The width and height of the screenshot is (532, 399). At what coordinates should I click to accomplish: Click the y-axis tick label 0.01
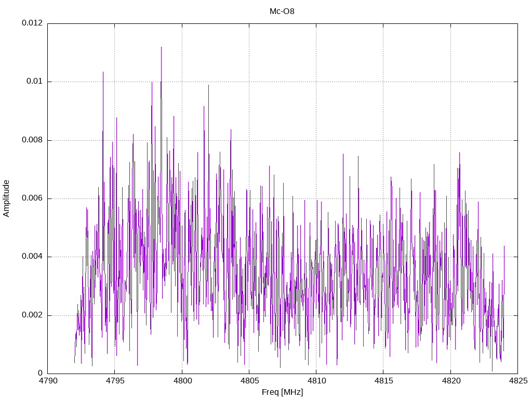35,82
